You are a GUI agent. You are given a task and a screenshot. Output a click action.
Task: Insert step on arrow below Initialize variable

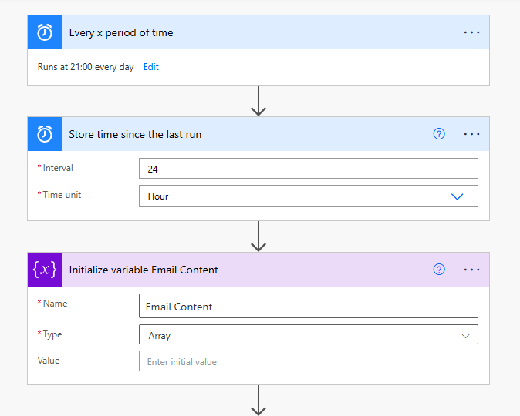258,401
